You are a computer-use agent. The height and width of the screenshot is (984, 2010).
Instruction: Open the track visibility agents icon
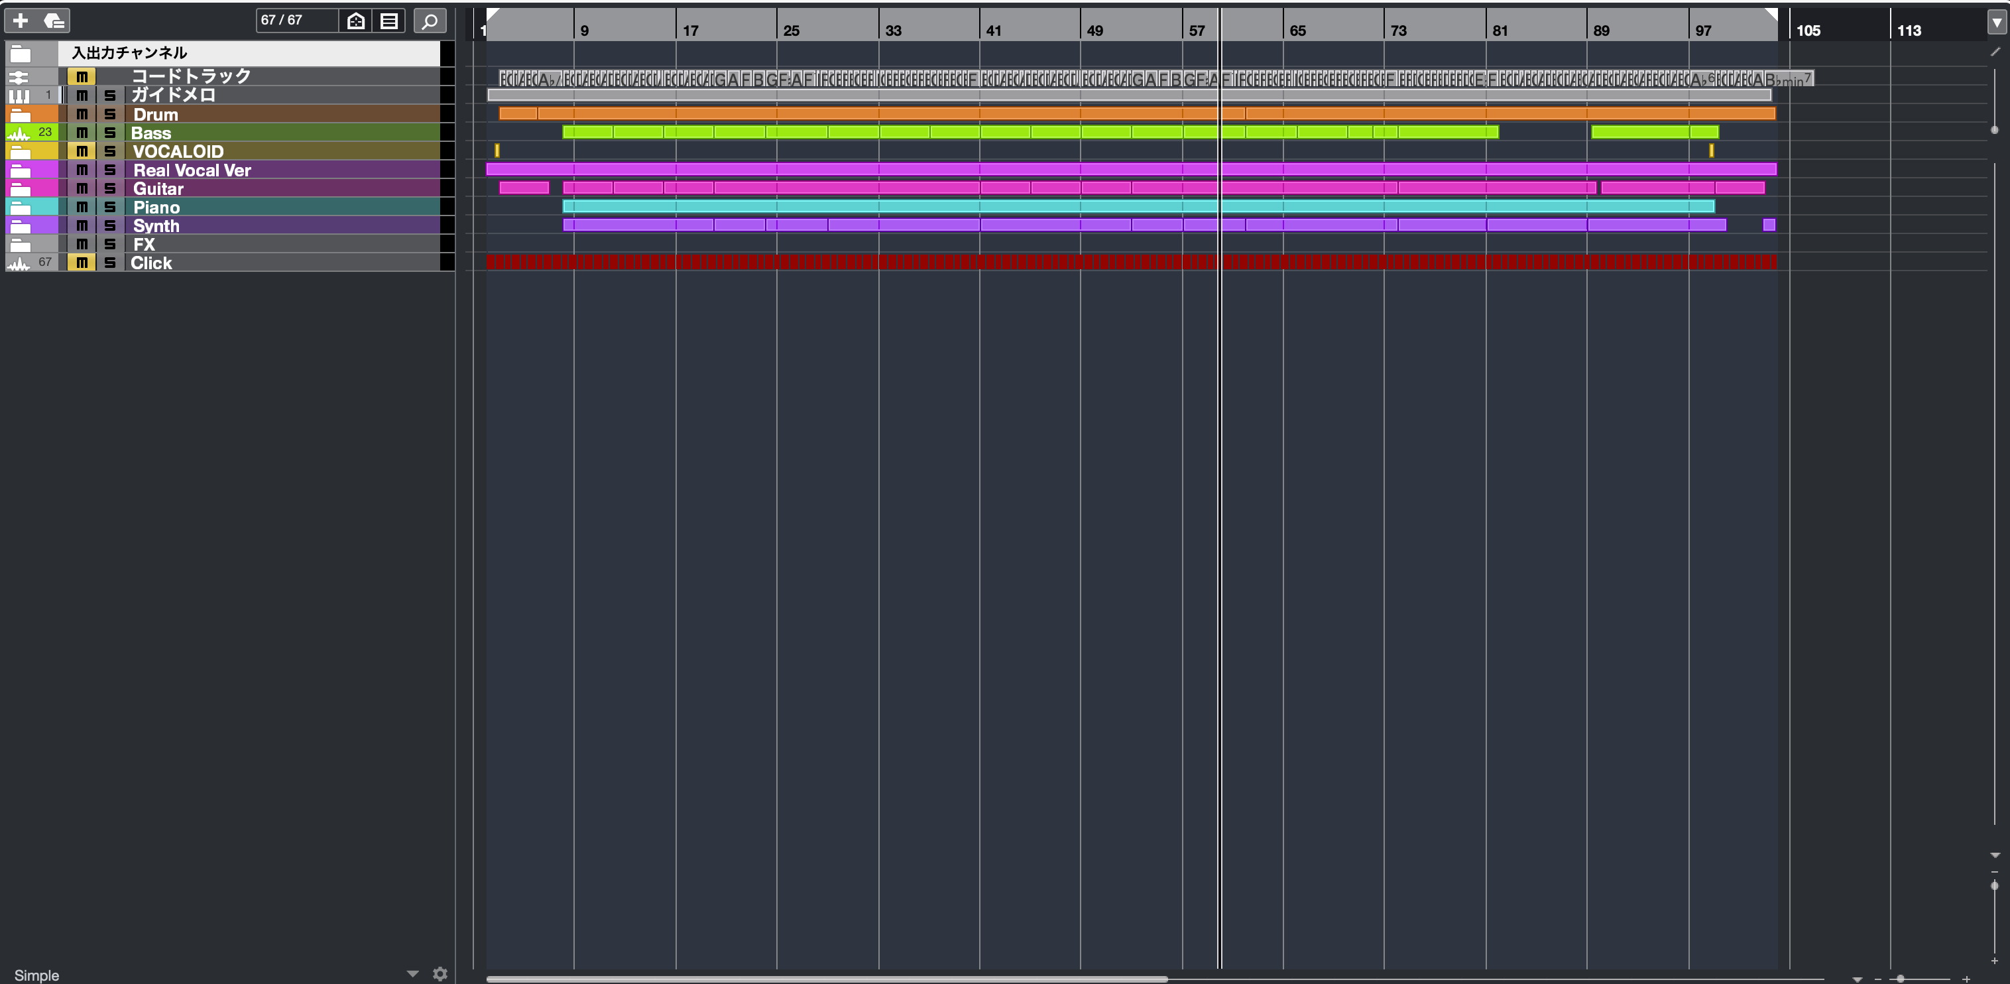356,21
